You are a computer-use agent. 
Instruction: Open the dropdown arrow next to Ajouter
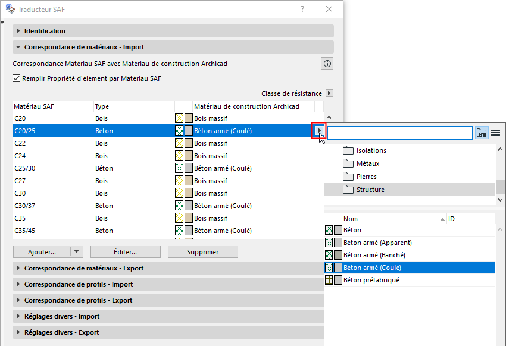pyautogui.click(x=76, y=252)
